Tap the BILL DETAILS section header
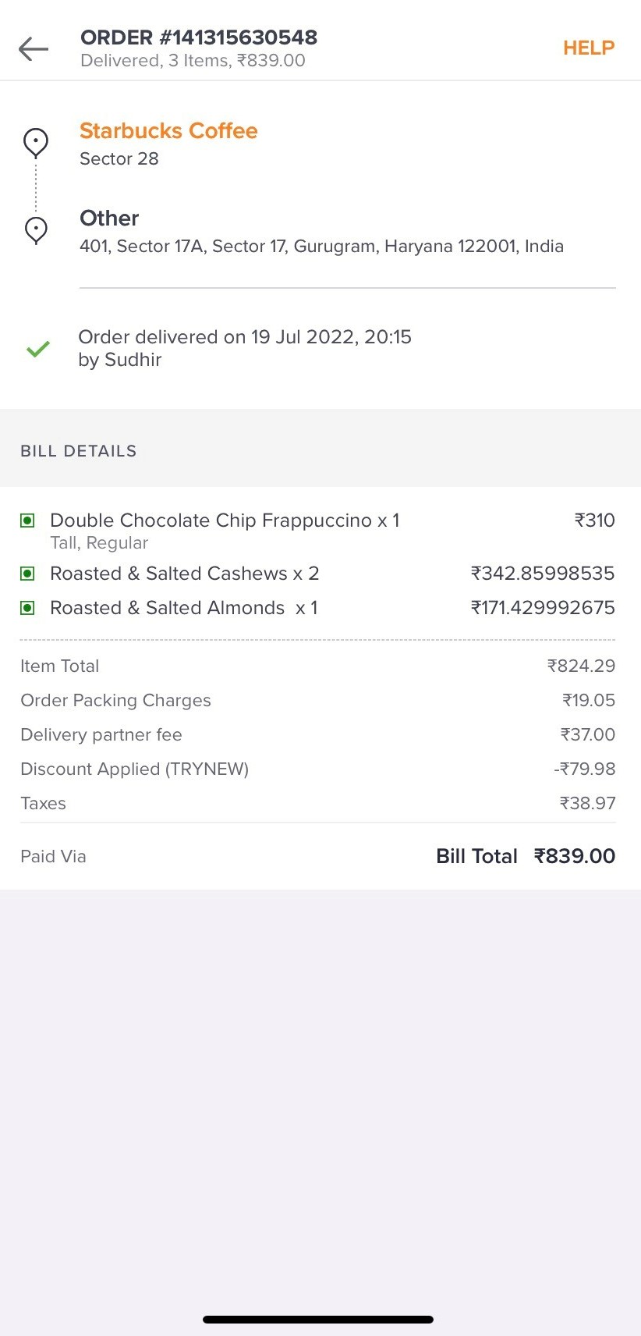This screenshot has width=641, height=1336. tap(78, 450)
